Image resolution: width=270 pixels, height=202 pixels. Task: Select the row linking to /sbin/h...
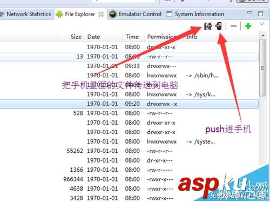click(129, 76)
